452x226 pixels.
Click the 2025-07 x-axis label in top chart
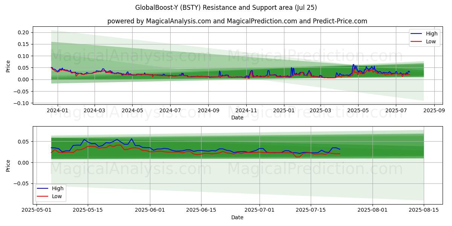(396, 110)
